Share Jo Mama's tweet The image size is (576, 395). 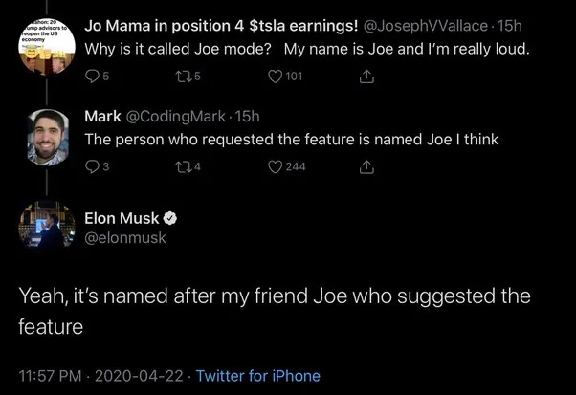[366, 77]
